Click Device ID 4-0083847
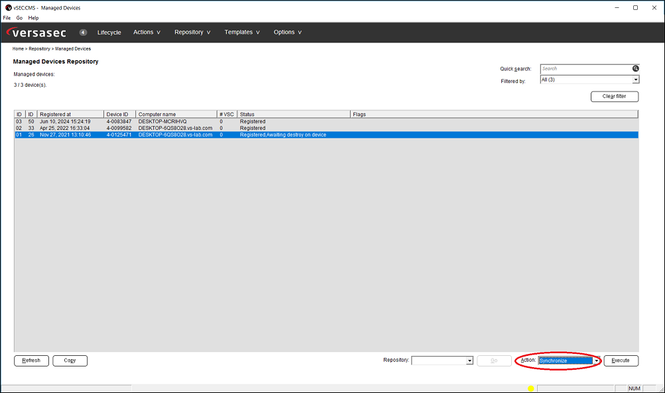Screen dimensions: 665x393 pos(119,122)
